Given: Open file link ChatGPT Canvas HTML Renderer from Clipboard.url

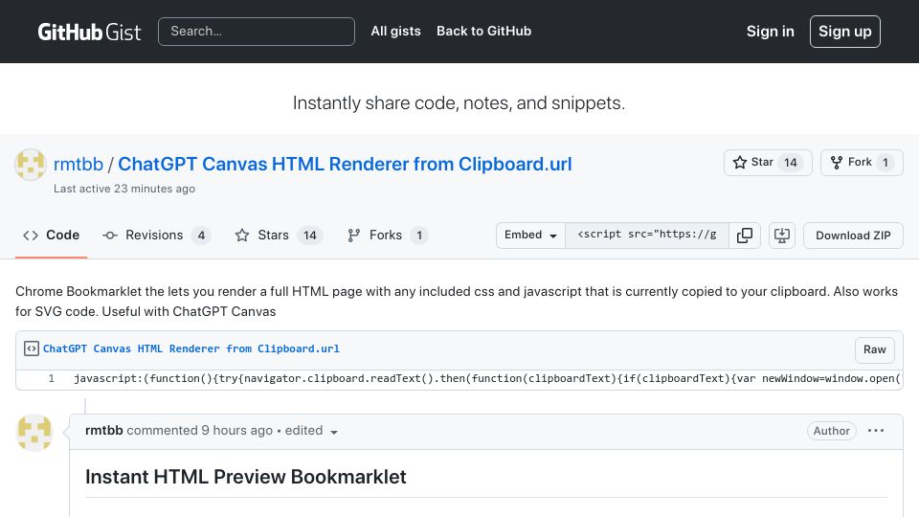Looking at the screenshot, I should pos(191,348).
